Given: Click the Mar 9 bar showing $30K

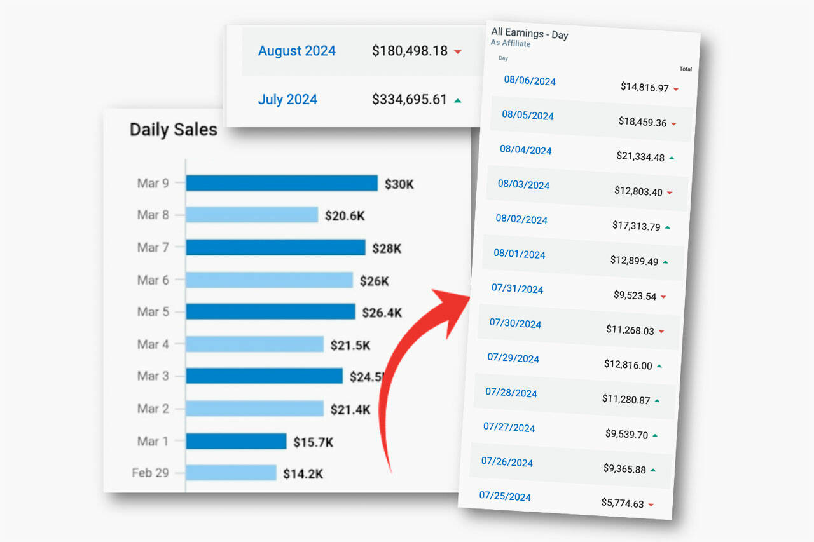Looking at the screenshot, I should (x=282, y=184).
